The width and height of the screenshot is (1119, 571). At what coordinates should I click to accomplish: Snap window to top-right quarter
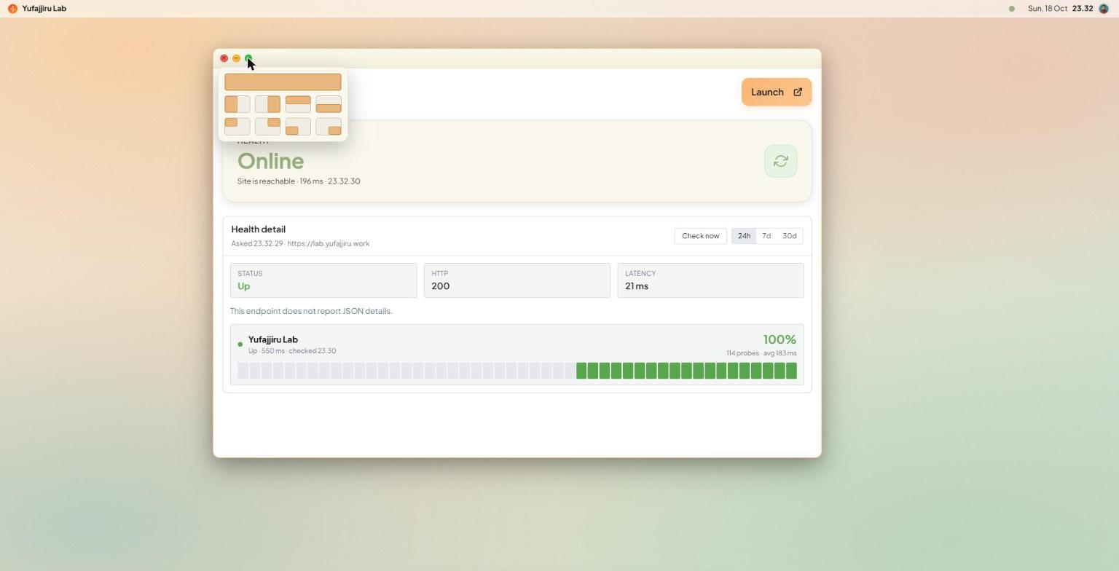pyautogui.click(x=267, y=127)
